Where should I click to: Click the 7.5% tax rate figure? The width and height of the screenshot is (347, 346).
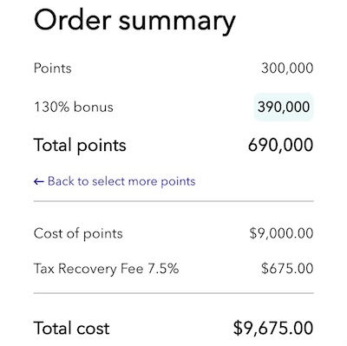163,269
